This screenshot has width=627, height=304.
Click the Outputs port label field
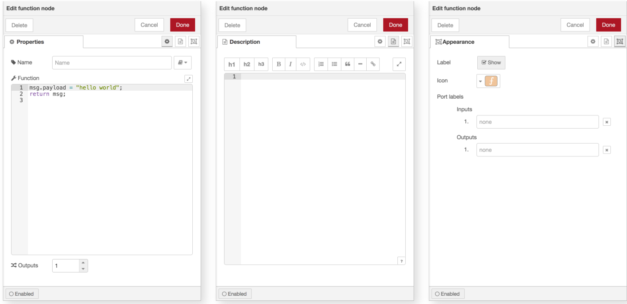tap(537, 150)
